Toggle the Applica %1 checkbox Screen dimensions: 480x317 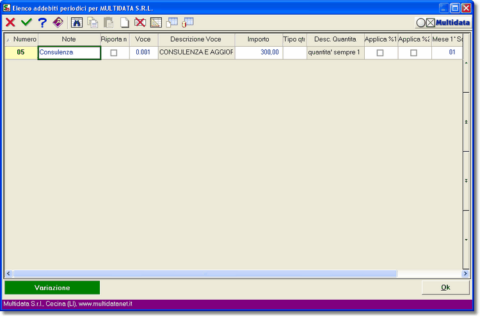380,53
